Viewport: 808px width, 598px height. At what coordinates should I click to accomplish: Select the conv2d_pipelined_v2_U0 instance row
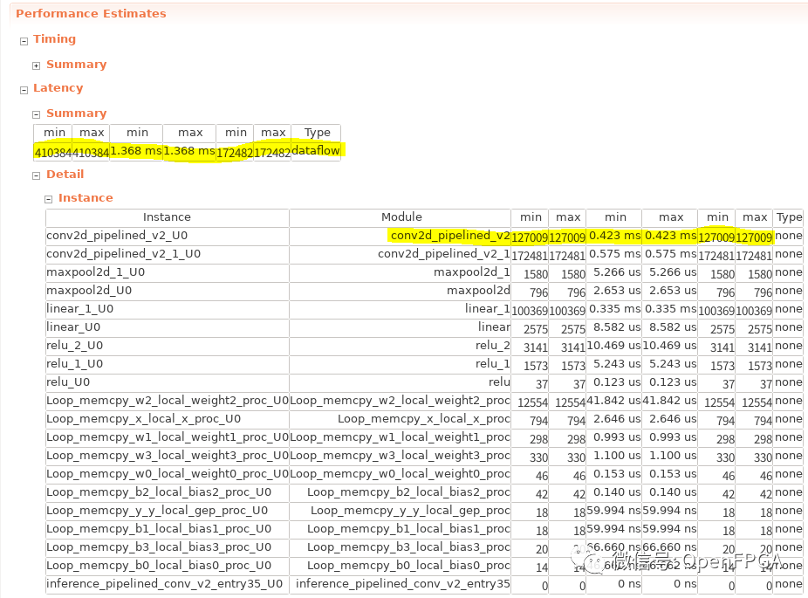tap(167, 236)
